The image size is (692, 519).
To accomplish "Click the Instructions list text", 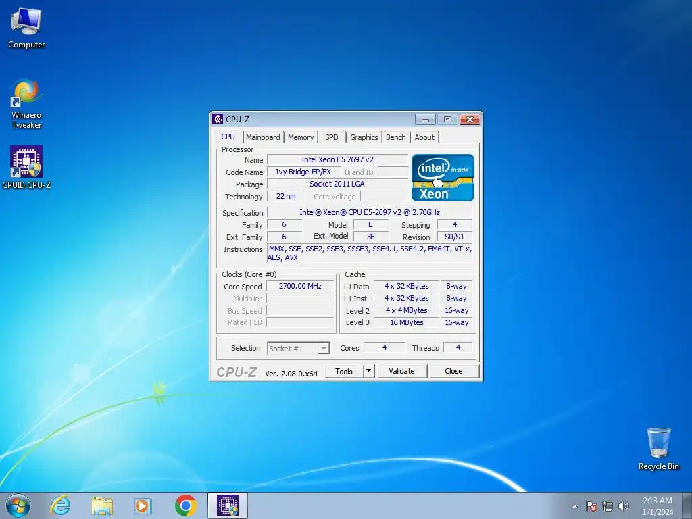I will click(370, 253).
